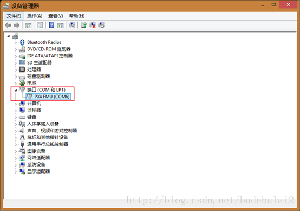Click the battery category icon
The image size is (300, 211).
tap(22, 83)
